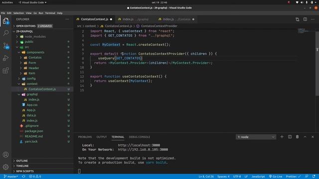The image size is (319, 179).
Task: Open editor more actions ellipsis
Action: coord(313,19)
